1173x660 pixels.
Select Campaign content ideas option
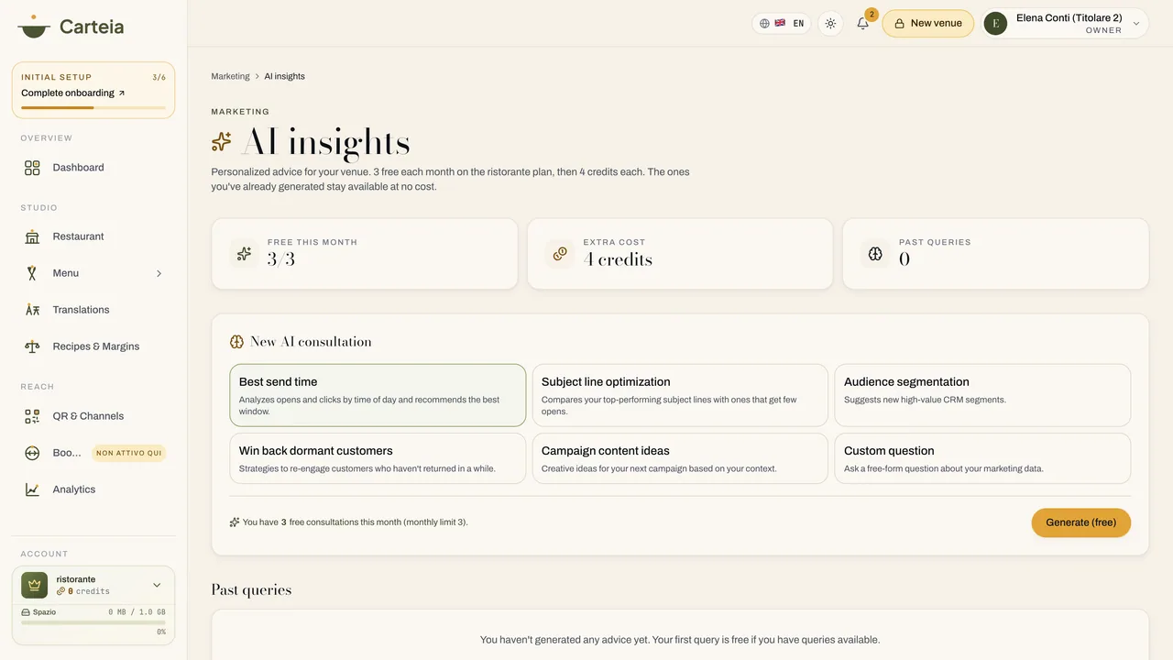[680, 458]
